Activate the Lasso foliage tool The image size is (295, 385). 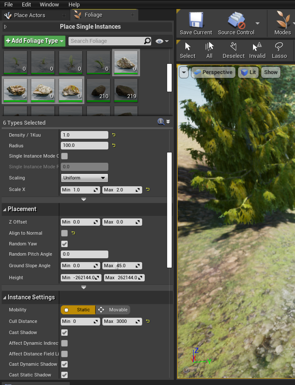click(x=279, y=51)
